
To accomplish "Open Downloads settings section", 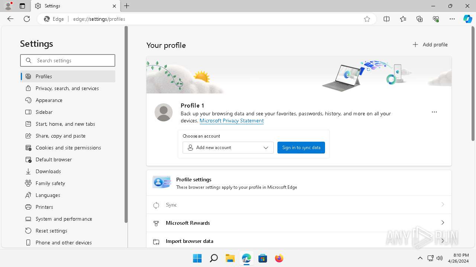I will pos(68,171).
